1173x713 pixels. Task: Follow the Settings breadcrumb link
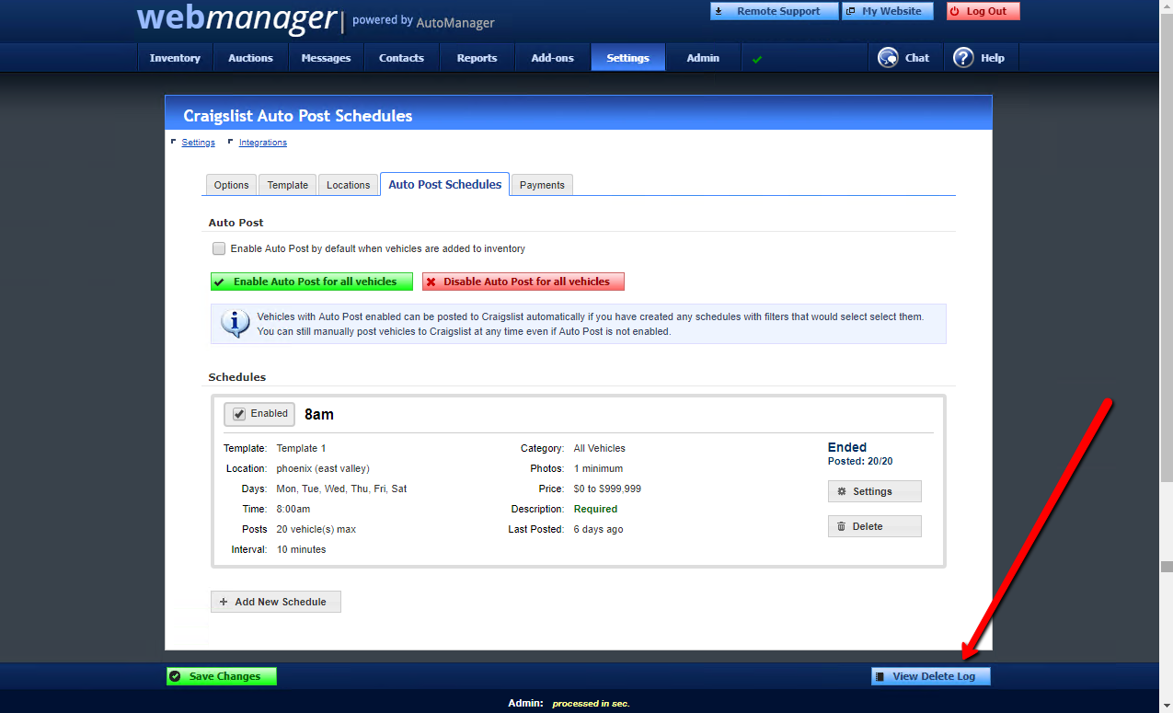pyautogui.click(x=198, y=143)
